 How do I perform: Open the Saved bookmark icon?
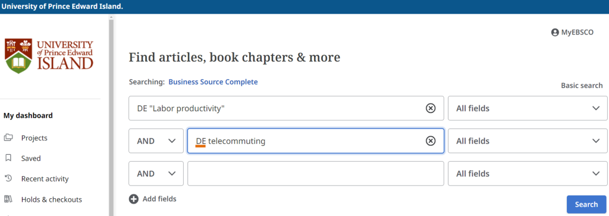click(8, 158)
